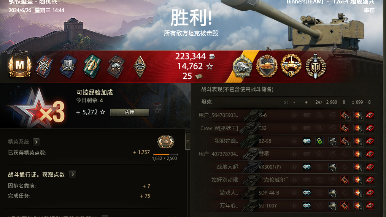Select the elite level 65 badge
386x217 pixels.
[166, 142]
